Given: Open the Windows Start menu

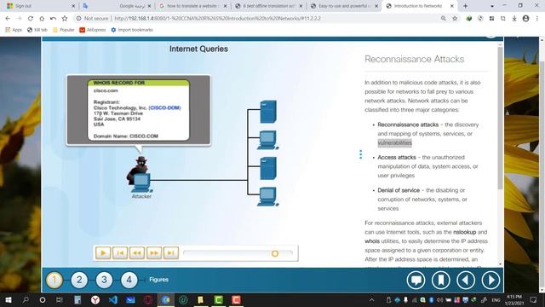Looking at the screenshot, I should [9, 299].
